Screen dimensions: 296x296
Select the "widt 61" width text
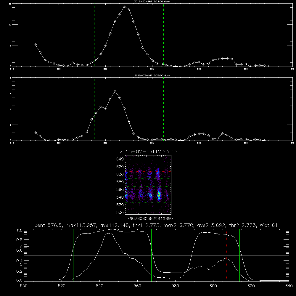pyautogui.click(x=269, y=225)
